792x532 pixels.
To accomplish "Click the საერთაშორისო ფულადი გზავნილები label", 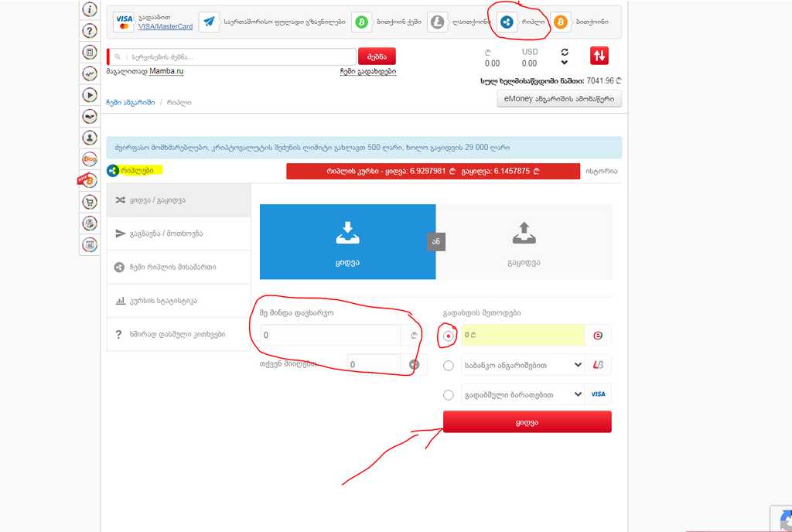I will (285, 22).
